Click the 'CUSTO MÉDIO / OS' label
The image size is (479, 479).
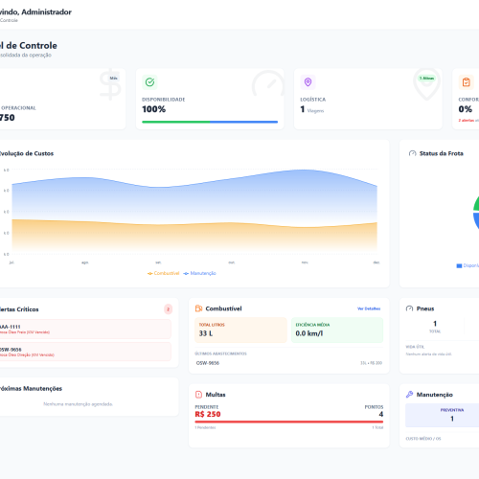click(x=423, y=439)
